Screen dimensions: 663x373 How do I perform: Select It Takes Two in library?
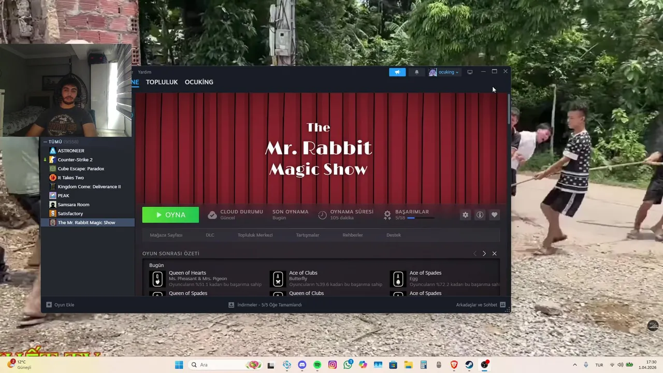point(88,178)
